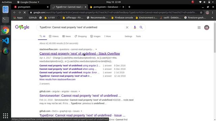Viewport: 216px width, 121px height.
Task: Close the psmsystem Database tab
Action: tap(123, 7)
